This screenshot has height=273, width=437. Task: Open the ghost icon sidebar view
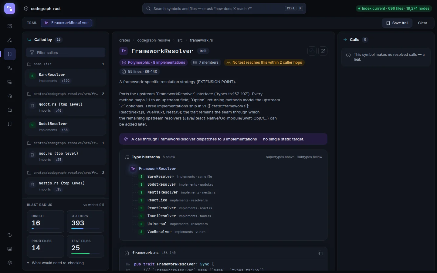[x=10, y=110]
